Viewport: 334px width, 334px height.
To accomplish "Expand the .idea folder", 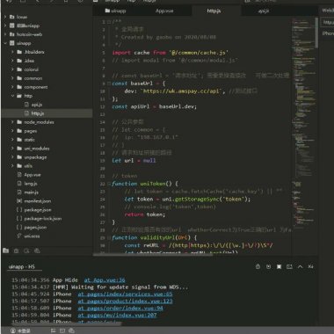I will (x=12, y=61).
